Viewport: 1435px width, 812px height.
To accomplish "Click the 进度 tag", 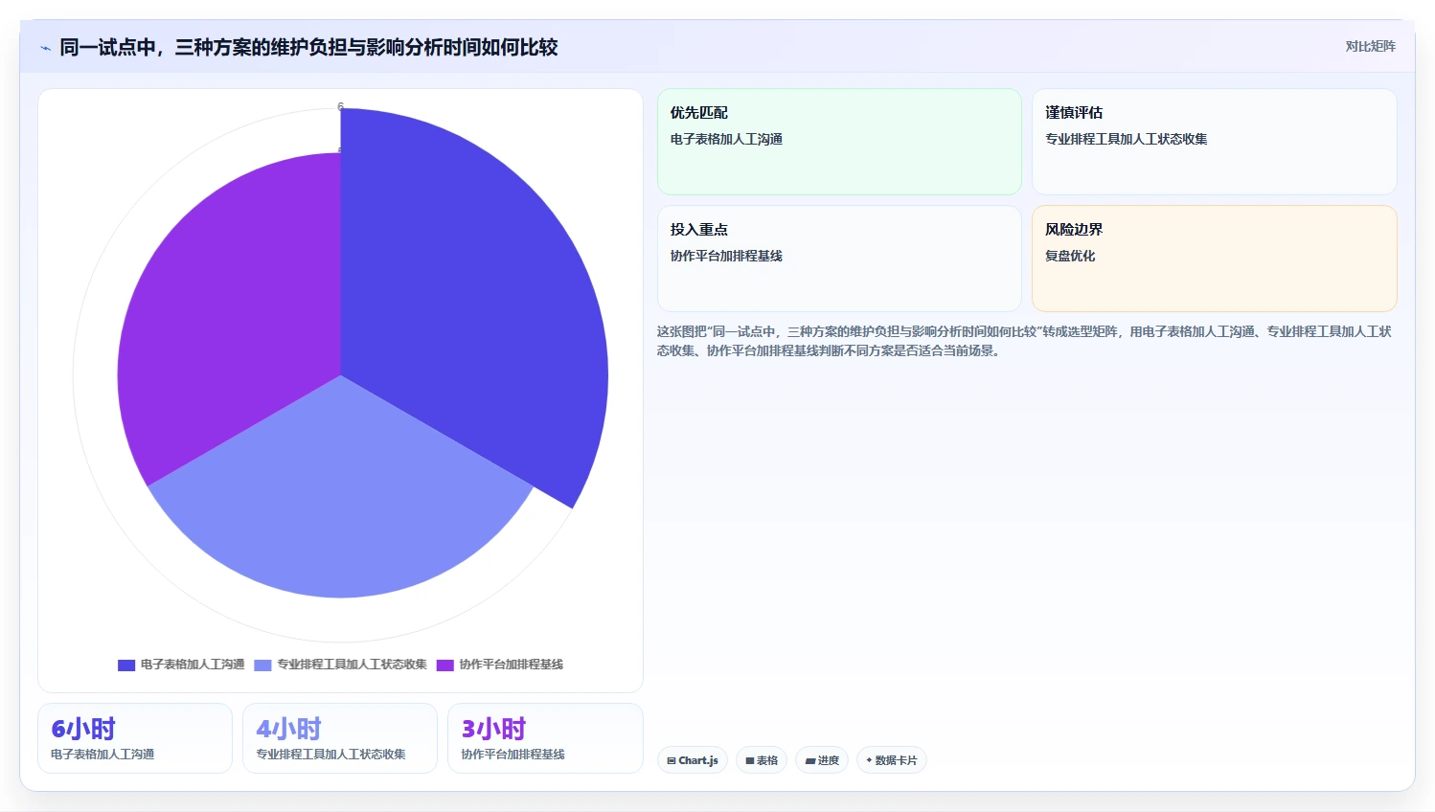I will point(822,760).
